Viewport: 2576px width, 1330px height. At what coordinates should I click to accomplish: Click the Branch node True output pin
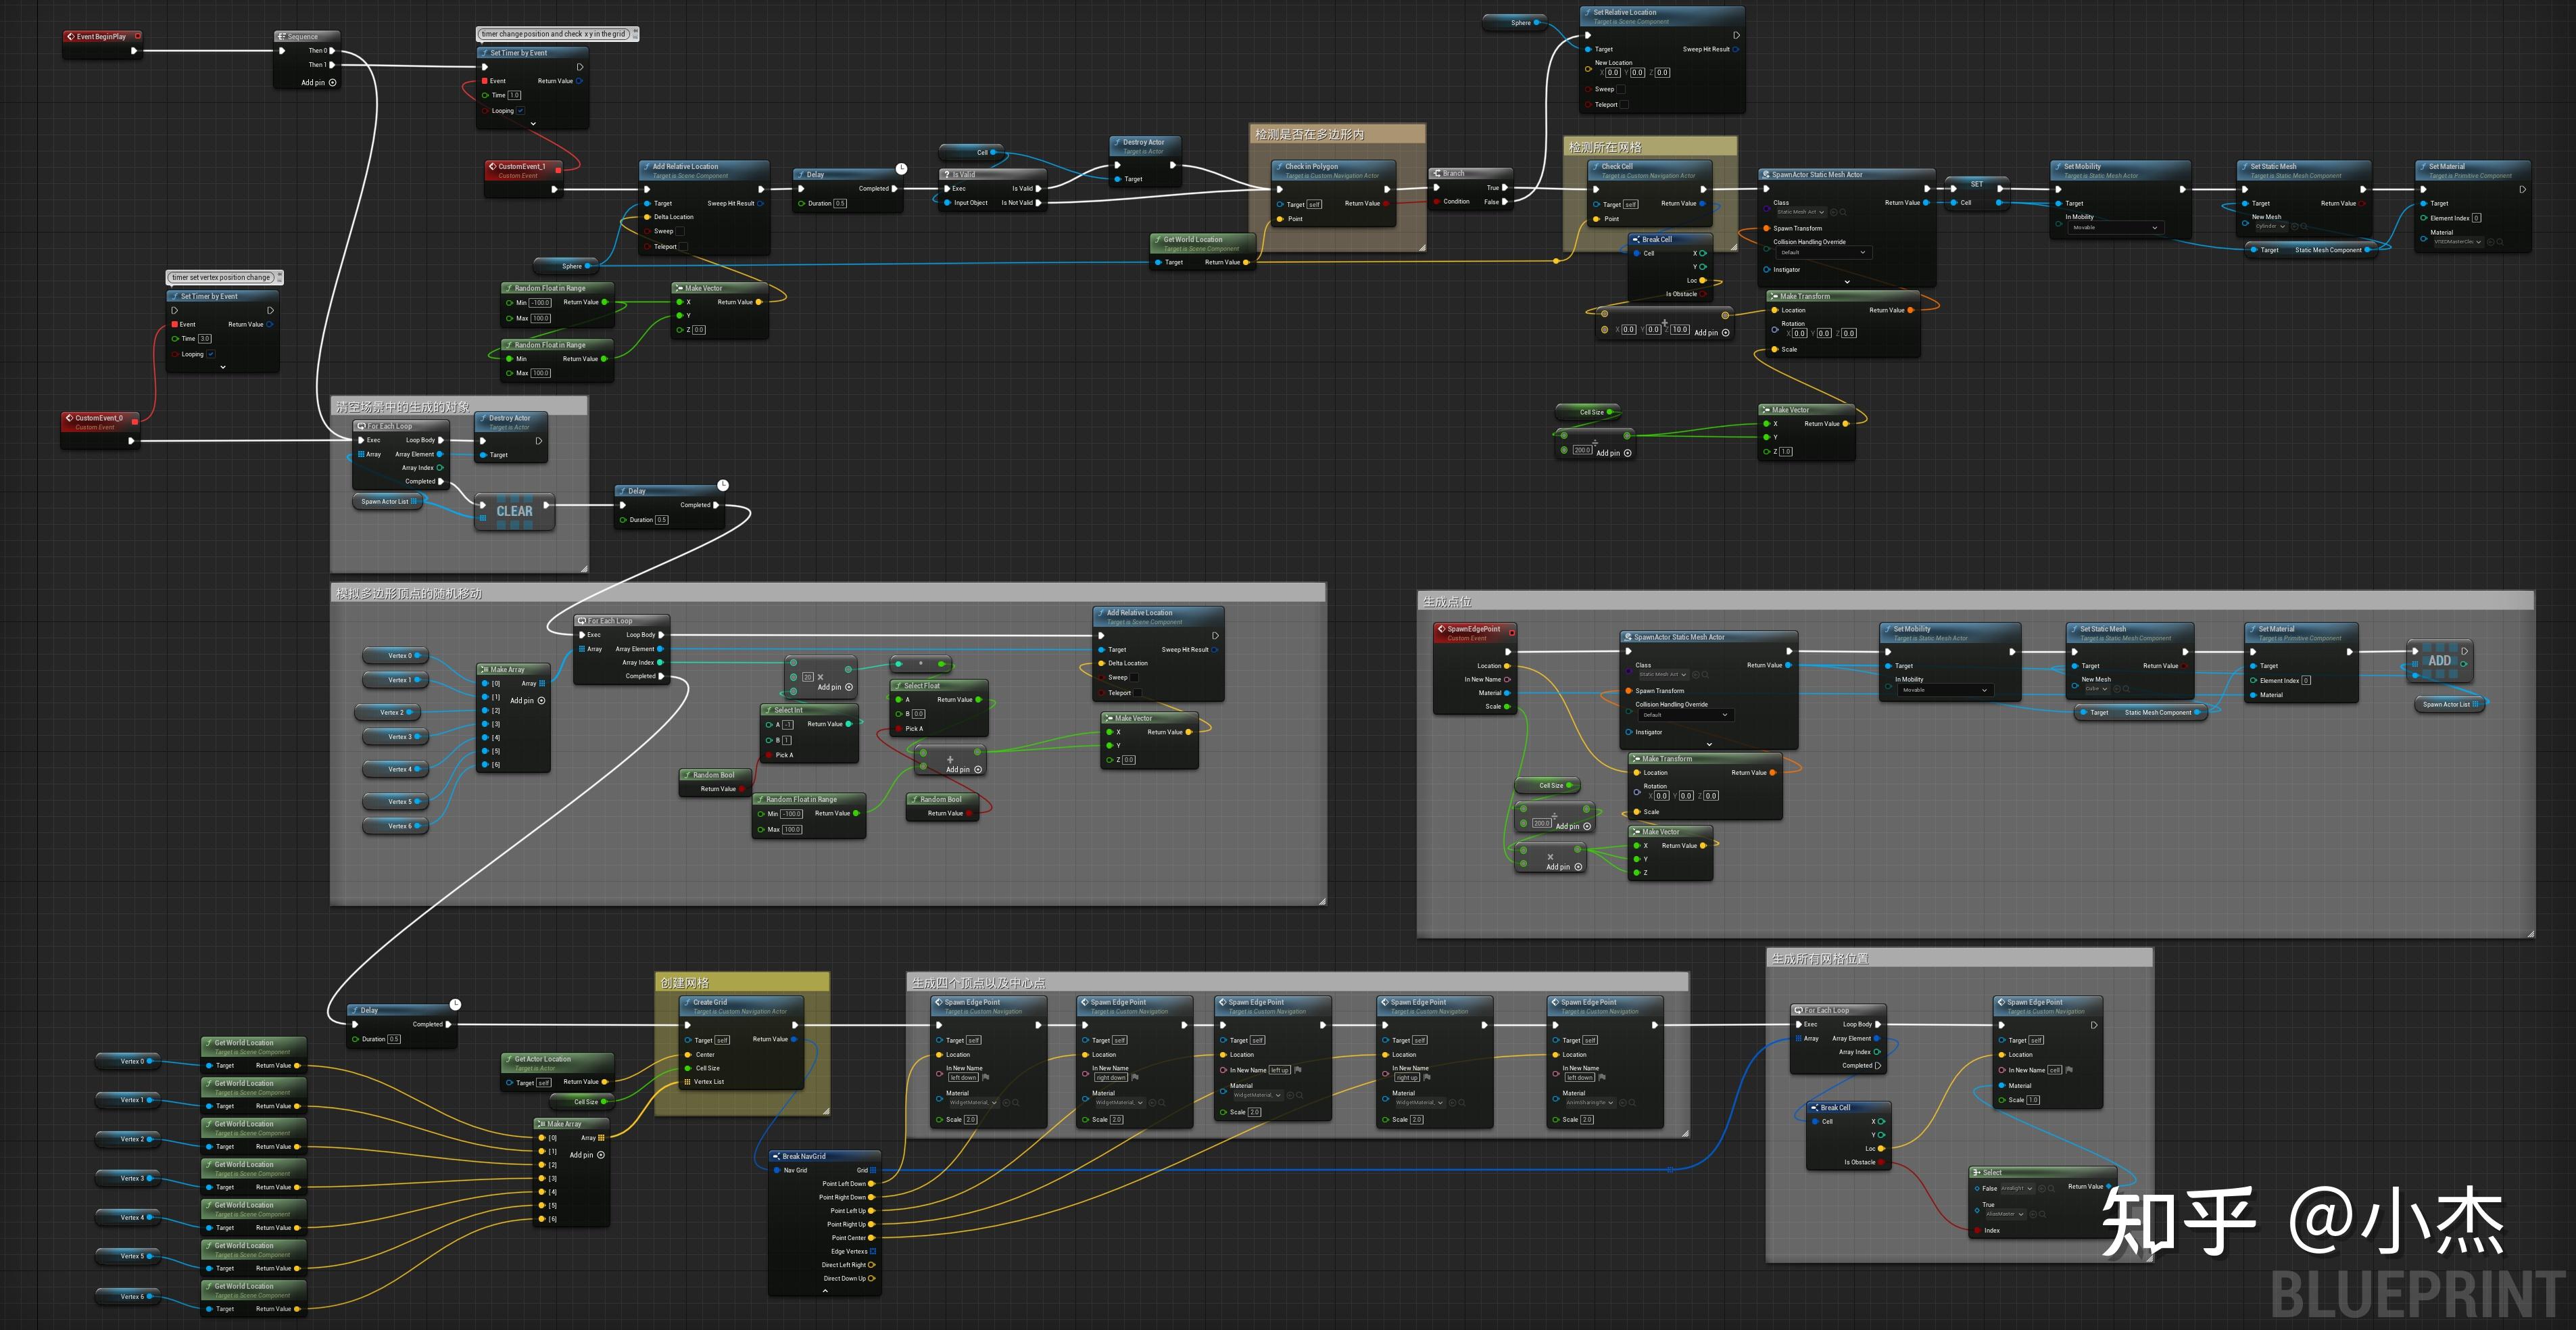click(x=1504, y=187)
